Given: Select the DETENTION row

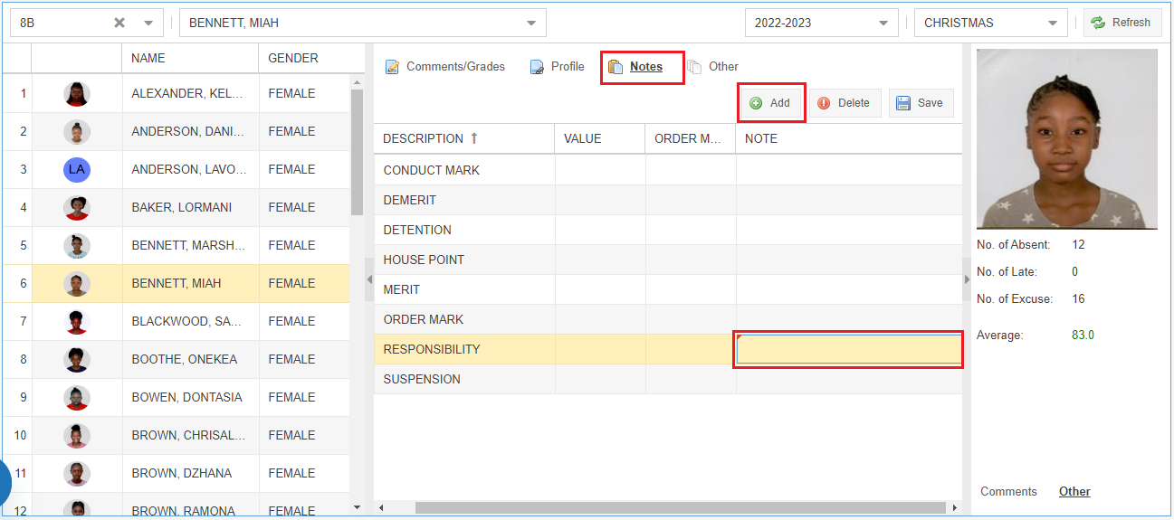Looking at the screenshot, I should [668, 230].
